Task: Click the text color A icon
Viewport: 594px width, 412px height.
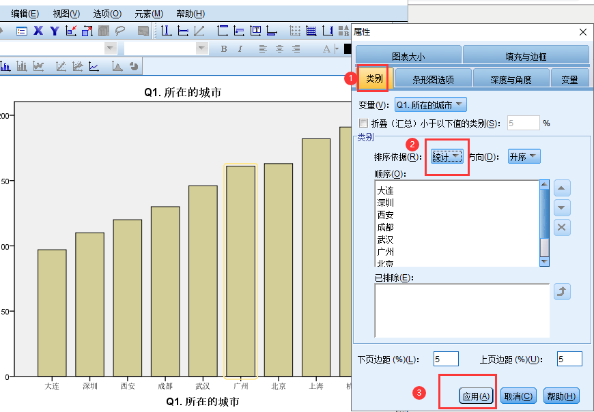Action: 326,49
